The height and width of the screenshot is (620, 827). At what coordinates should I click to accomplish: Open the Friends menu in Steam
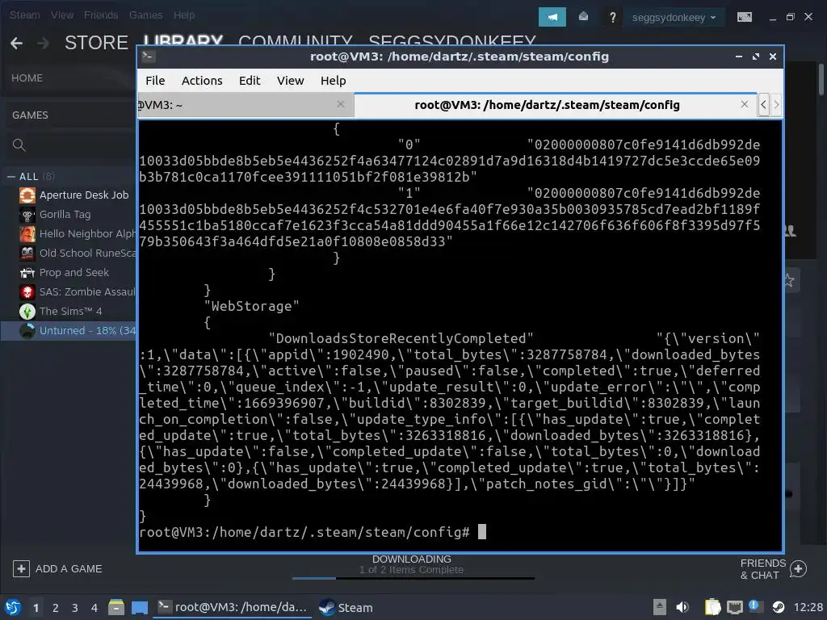pyautogui.click(x=101, y=15)
